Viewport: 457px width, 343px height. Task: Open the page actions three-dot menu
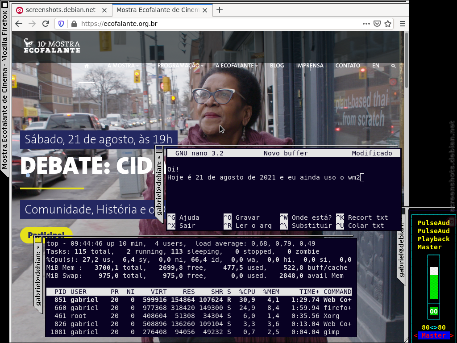click(366, 24)
